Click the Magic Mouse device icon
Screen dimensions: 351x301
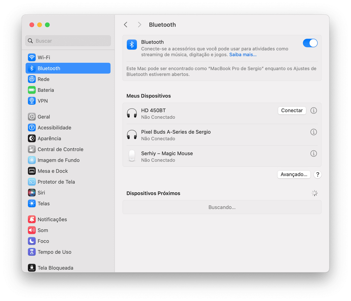(132, 156)
